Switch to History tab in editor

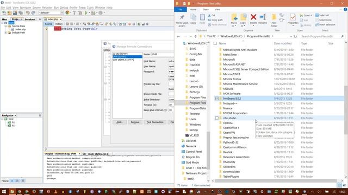click(59, 24)
